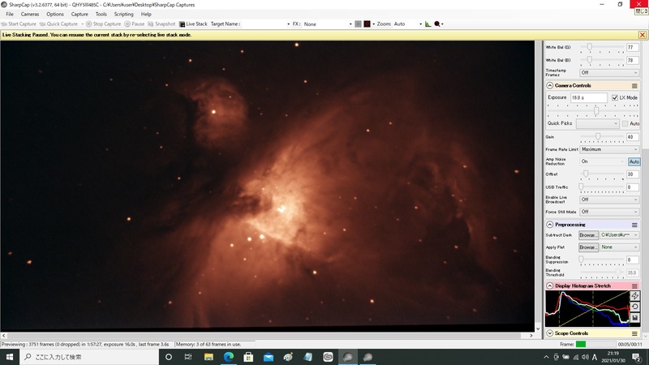
Task: Open the Apply Flat file dropdown
Action: tap(619, 247)
